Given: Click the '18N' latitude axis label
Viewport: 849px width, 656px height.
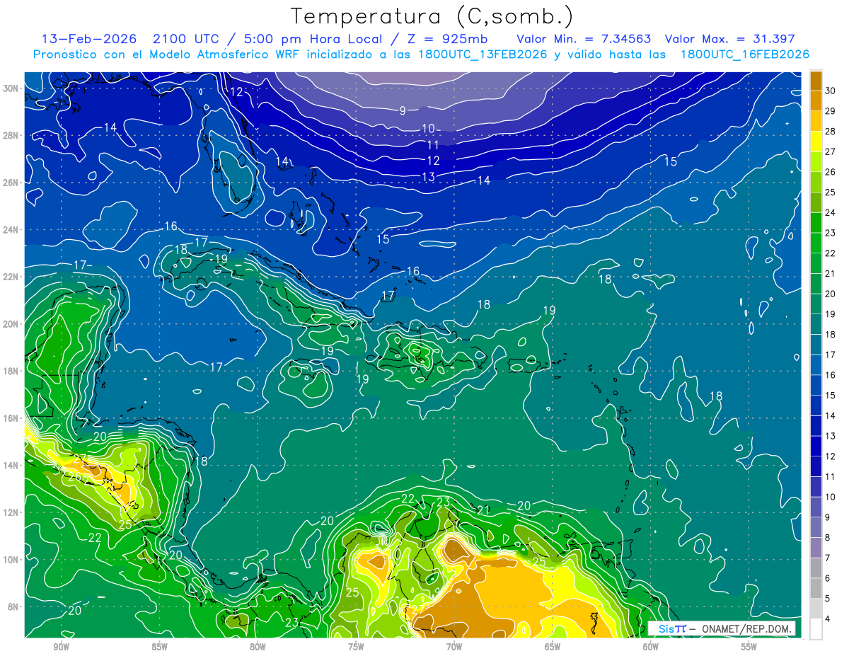Looking at the screenshot, I should pyautogui.click(x=11, y=371).
